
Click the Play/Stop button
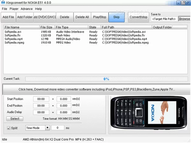tap(100, 17)
